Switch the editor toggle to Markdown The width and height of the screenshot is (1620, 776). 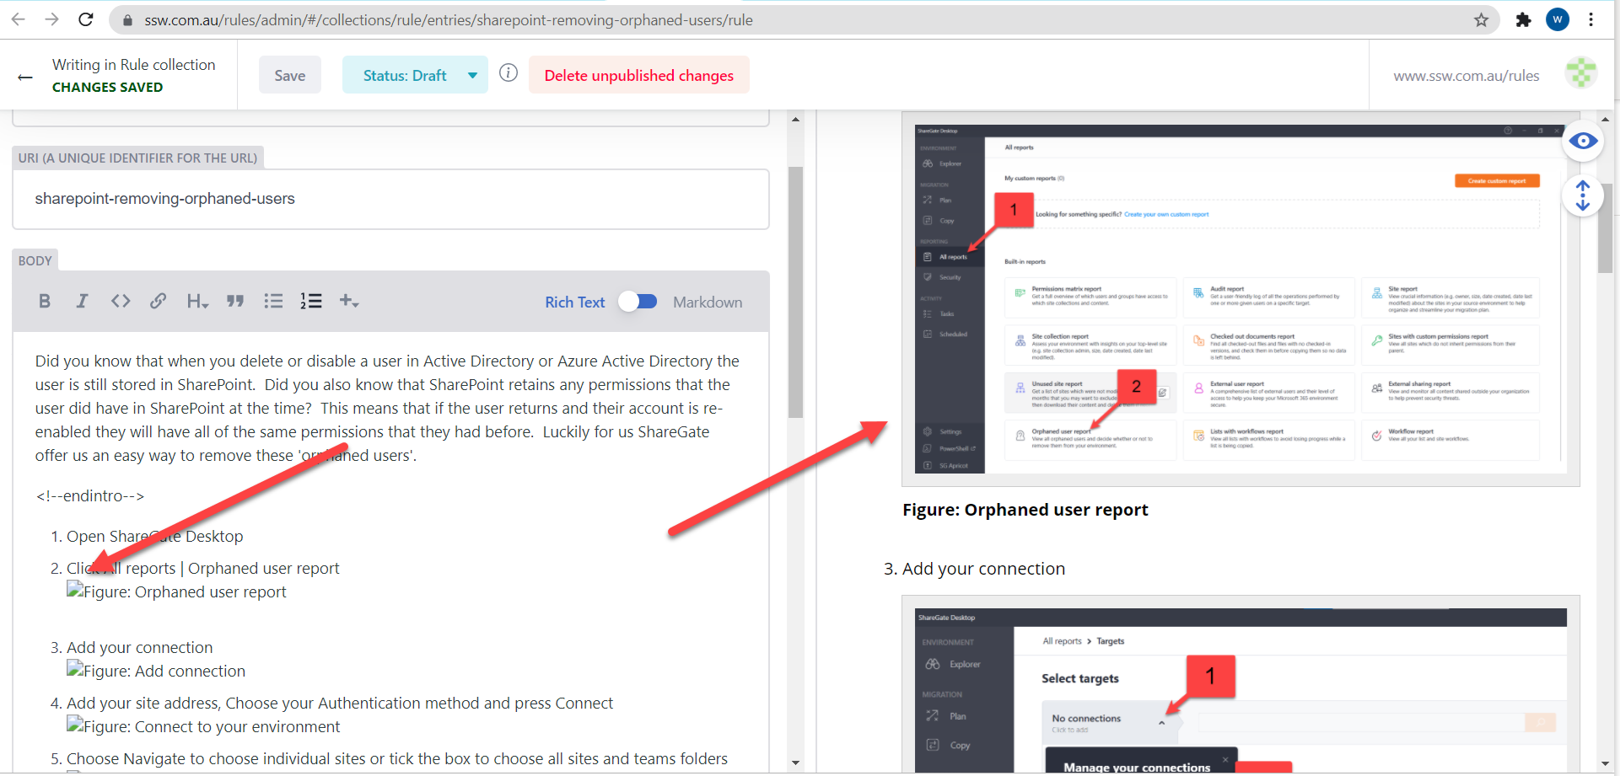(638, 302)
